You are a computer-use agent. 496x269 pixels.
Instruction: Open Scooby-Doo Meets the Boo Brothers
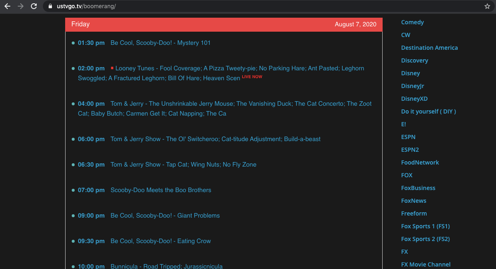click(x=161, y=190)
